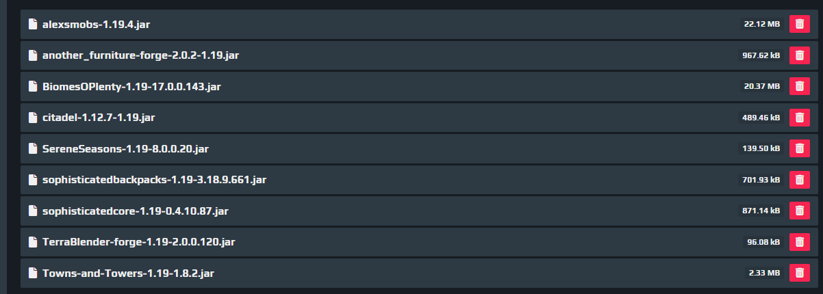Delete alexsmobs-1.19.4.jar with trash button
The height and width of the screenshot is (294, 823).
tap(799, 24)
